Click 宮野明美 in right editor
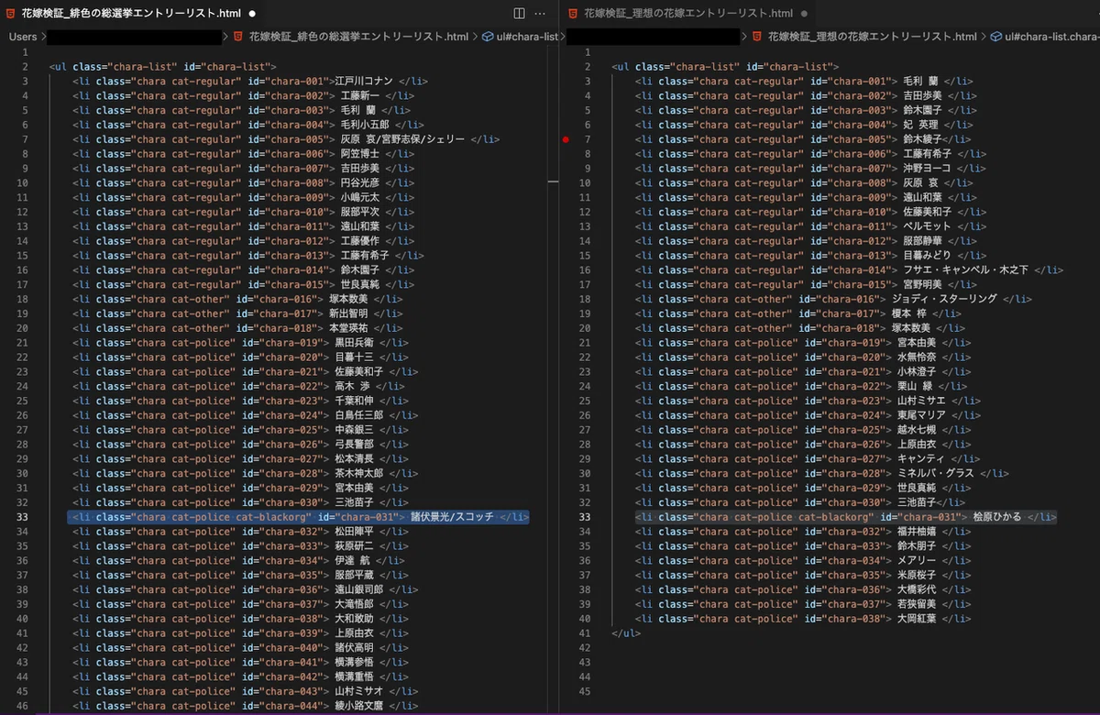Viewport: 1100px width, 715px height. click(922, 285)
